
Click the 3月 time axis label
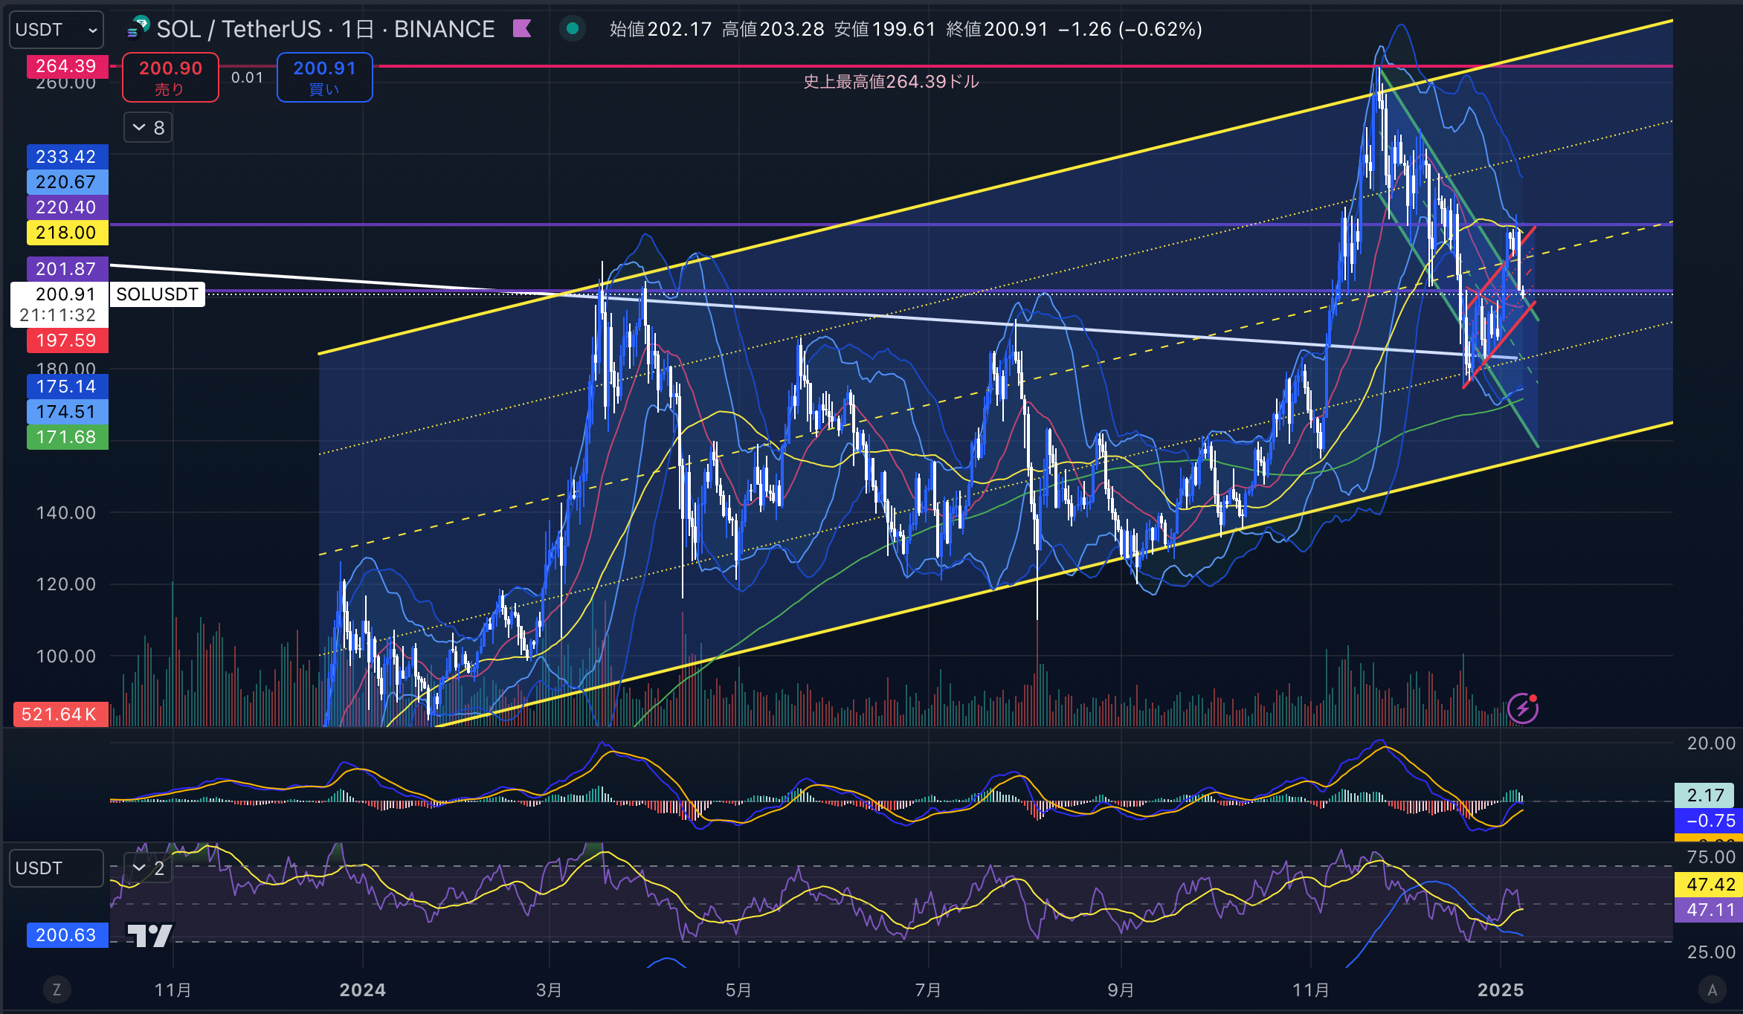[x=549, y=990]
